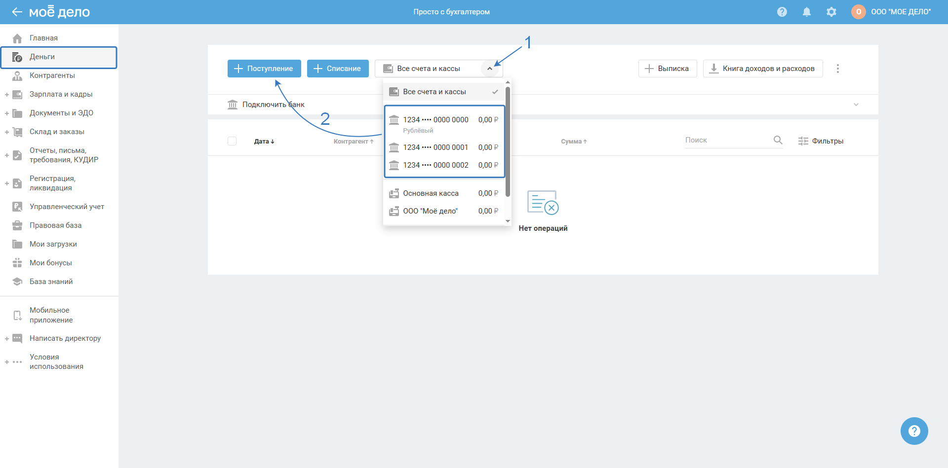
Task: Open the floating help chat button
Action: pyautogui.click(x=914, y=431)
